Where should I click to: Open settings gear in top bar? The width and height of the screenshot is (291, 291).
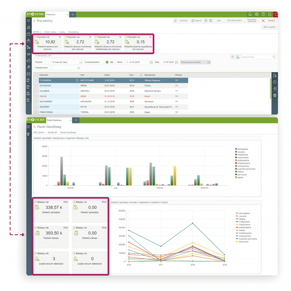[x=257, y=14]
